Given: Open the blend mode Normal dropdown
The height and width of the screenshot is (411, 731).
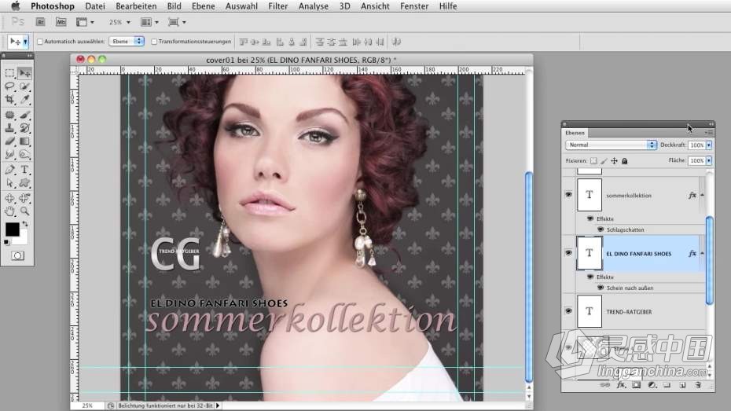Looking at the screenshot, I should tap(612, 145).
